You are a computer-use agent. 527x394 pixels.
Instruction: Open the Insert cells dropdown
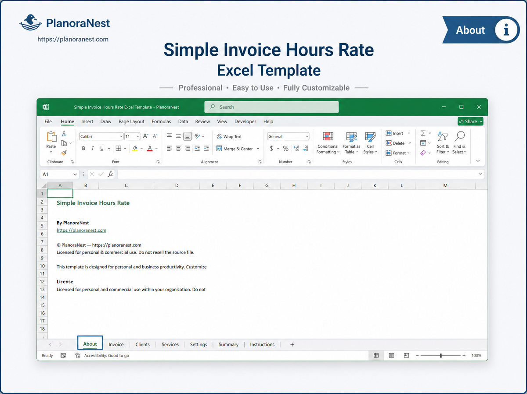409,133
